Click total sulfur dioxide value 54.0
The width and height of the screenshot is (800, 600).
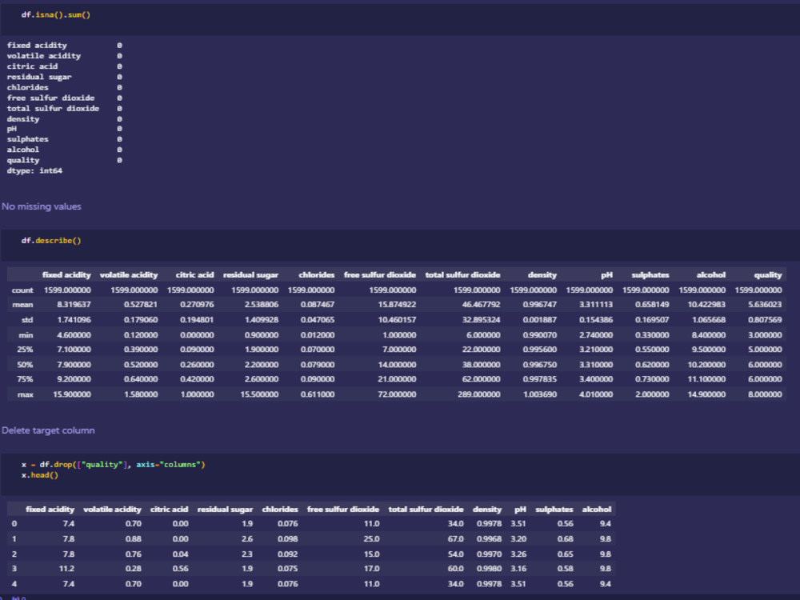pyautogui.click(x=455, y=554)
